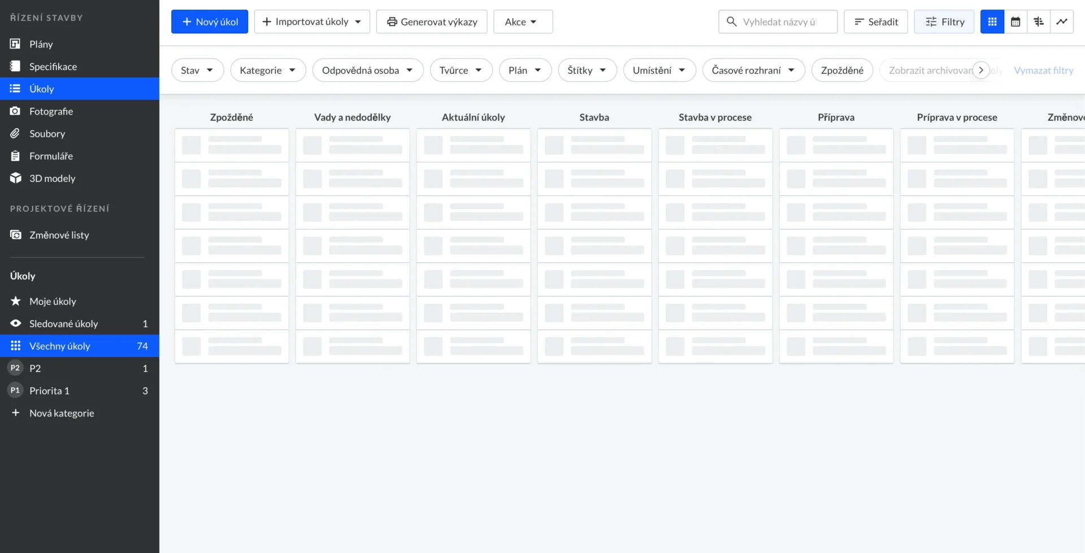The height and width of the screenshot is (553, 1085).
Task: Click the Fotografie camera icon in sidebar
Action: click(15, 111)
